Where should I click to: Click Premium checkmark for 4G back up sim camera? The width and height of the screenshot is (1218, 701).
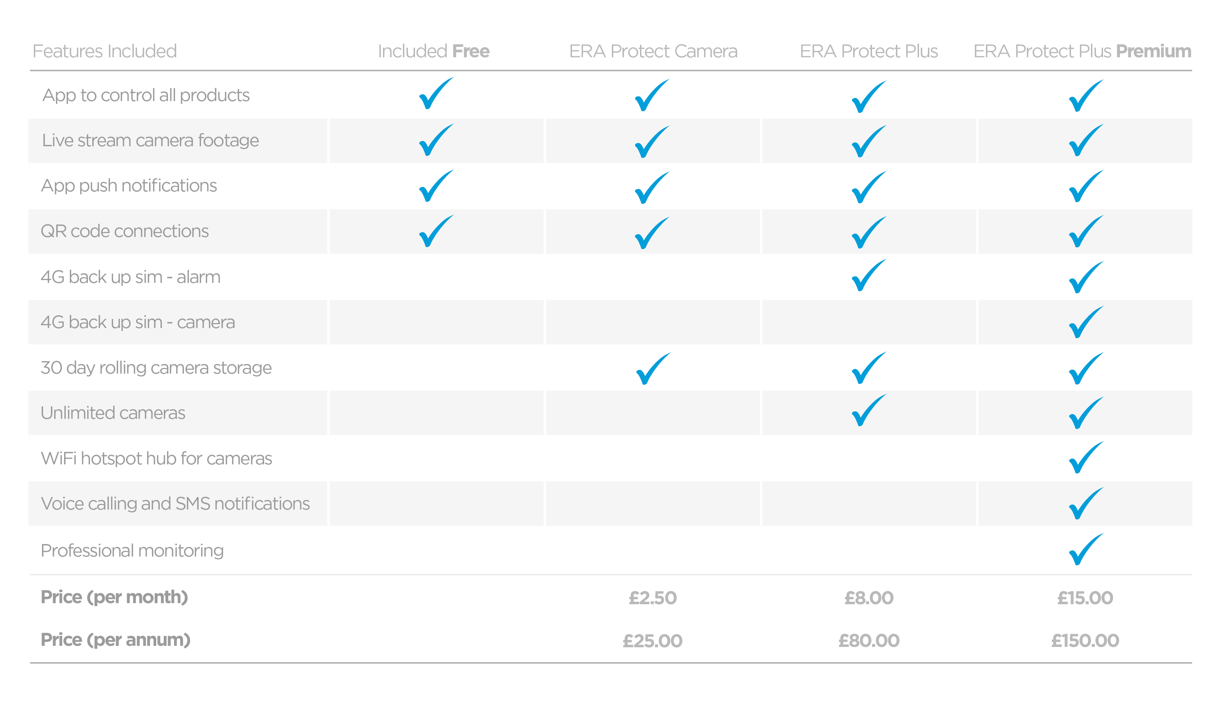[1085, 323]
